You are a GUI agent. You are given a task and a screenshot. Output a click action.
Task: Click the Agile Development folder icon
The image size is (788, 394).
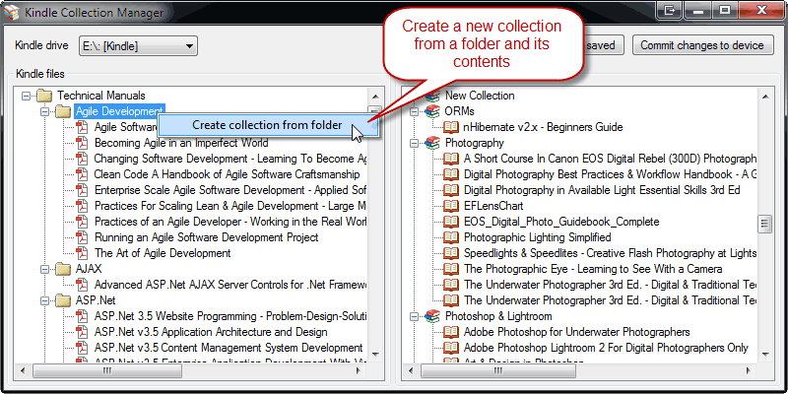coord(63,111)
